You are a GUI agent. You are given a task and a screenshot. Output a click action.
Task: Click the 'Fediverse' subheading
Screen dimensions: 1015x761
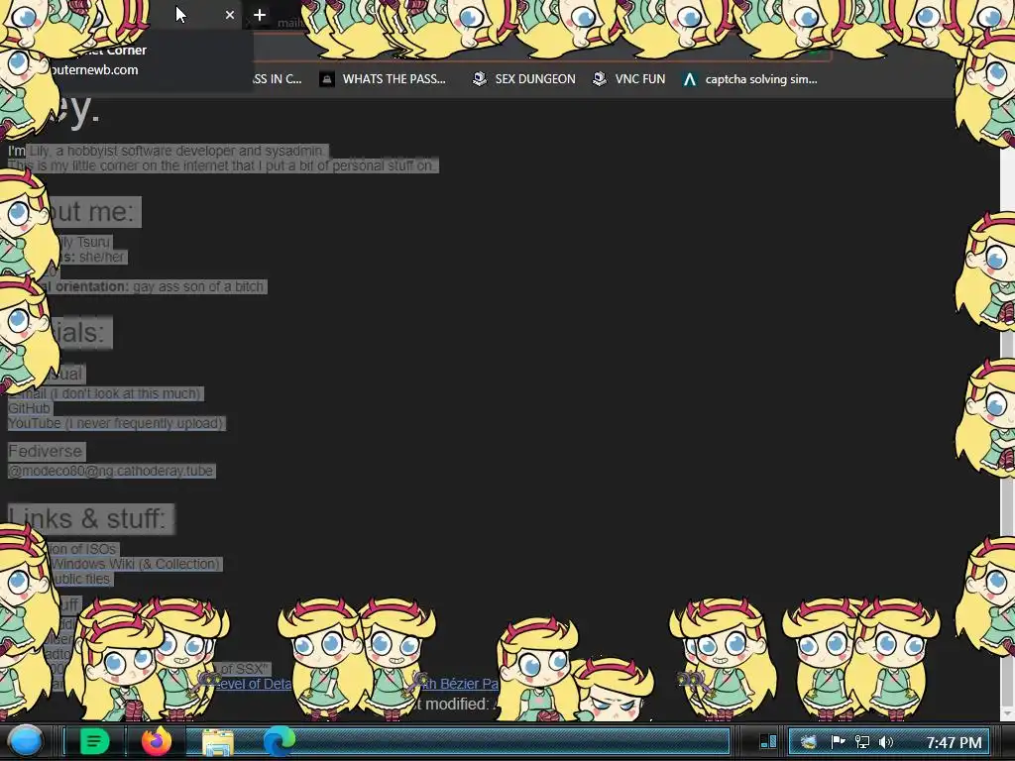[x=46, y=451]
